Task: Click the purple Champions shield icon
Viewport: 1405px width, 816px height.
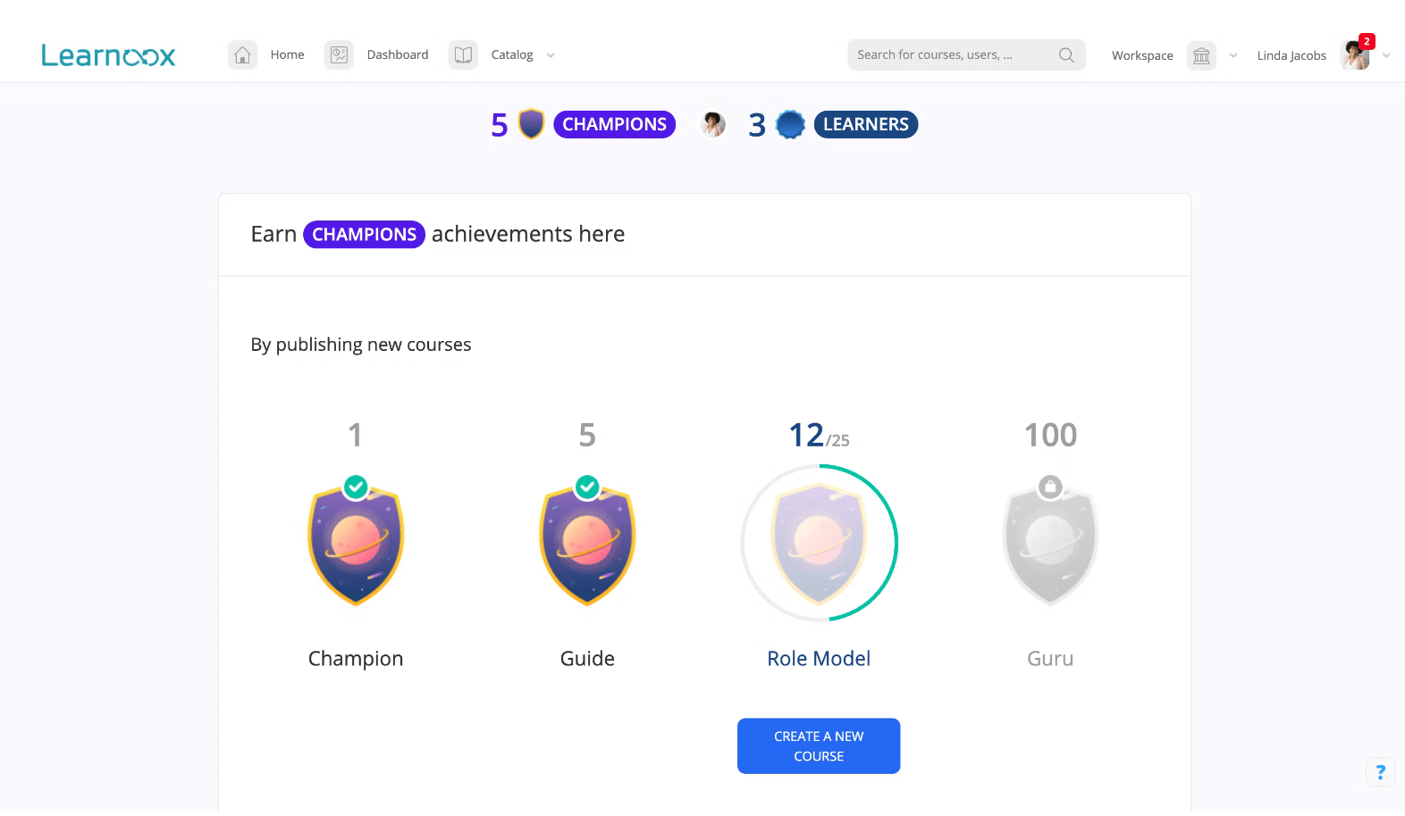Action: 532,124
